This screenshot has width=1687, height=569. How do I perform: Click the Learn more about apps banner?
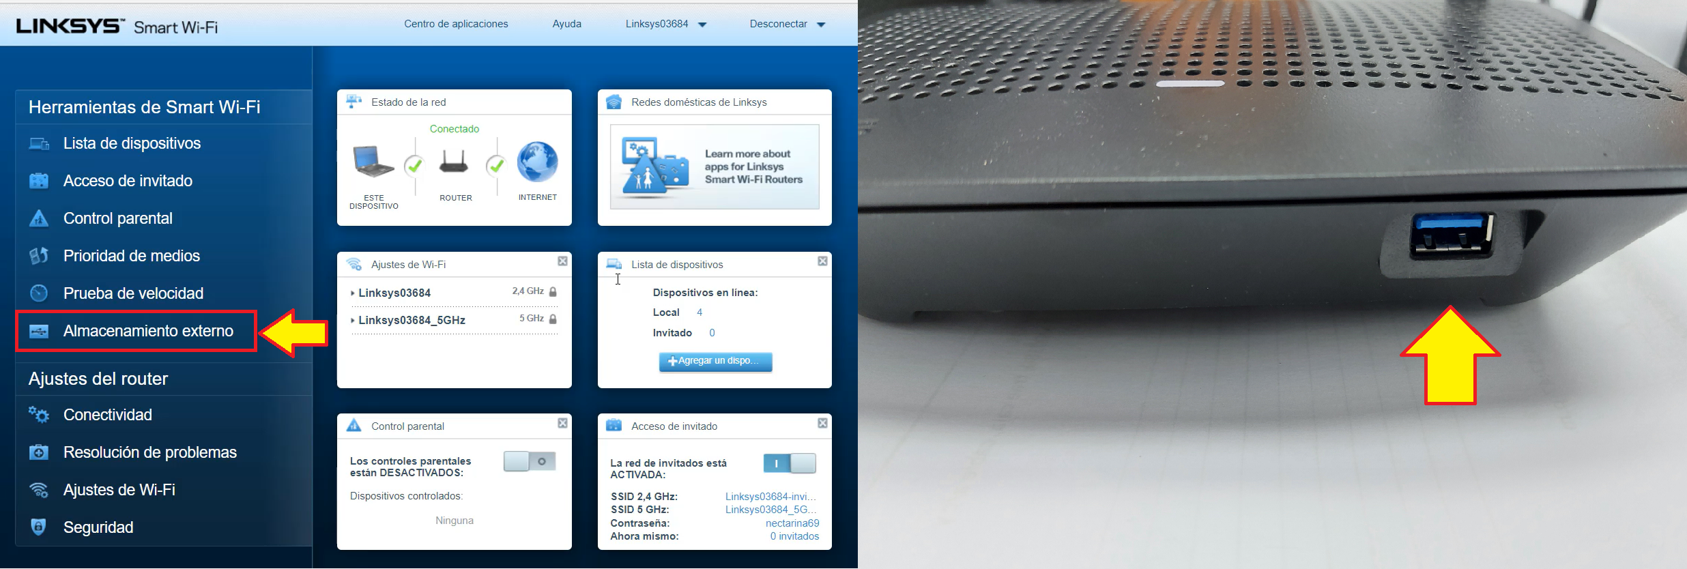[x=715, y=166]
